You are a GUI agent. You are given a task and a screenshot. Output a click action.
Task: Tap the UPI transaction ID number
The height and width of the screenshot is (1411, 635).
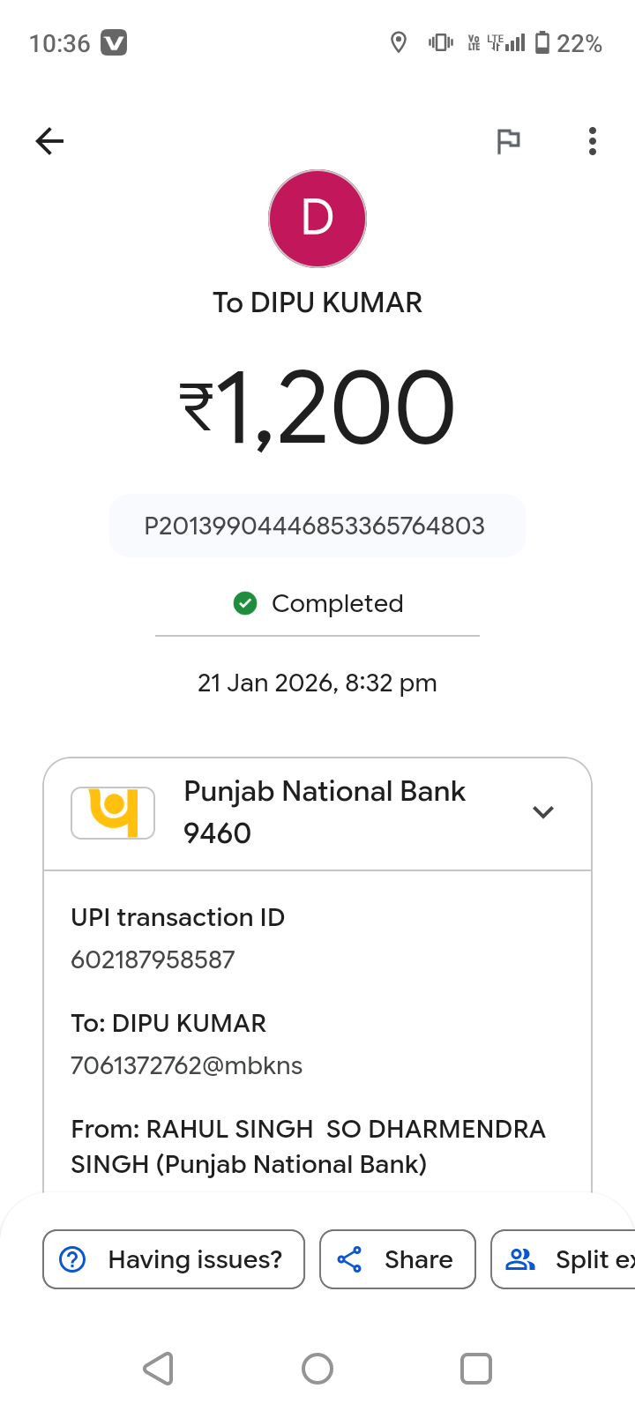pyautogui.click(x=153, y=959)
